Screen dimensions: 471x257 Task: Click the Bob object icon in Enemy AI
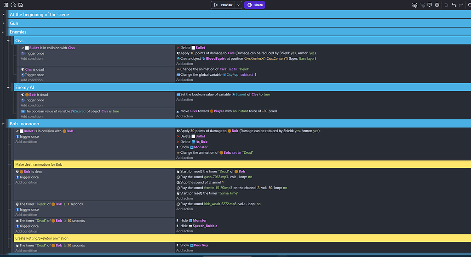pos(27,95)
